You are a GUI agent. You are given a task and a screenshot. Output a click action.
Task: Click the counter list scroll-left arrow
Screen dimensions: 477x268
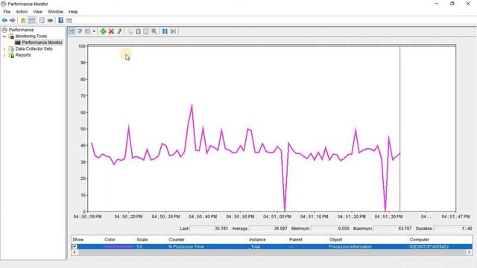75,252
